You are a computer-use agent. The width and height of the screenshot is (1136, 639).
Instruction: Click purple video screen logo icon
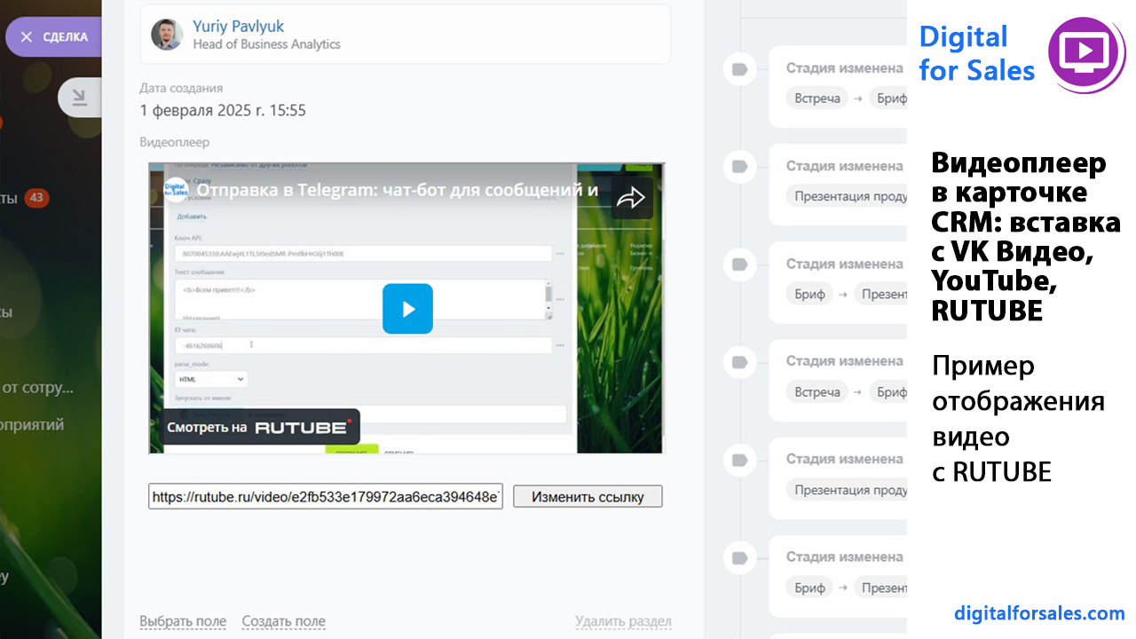click(x=1087, y=54)
